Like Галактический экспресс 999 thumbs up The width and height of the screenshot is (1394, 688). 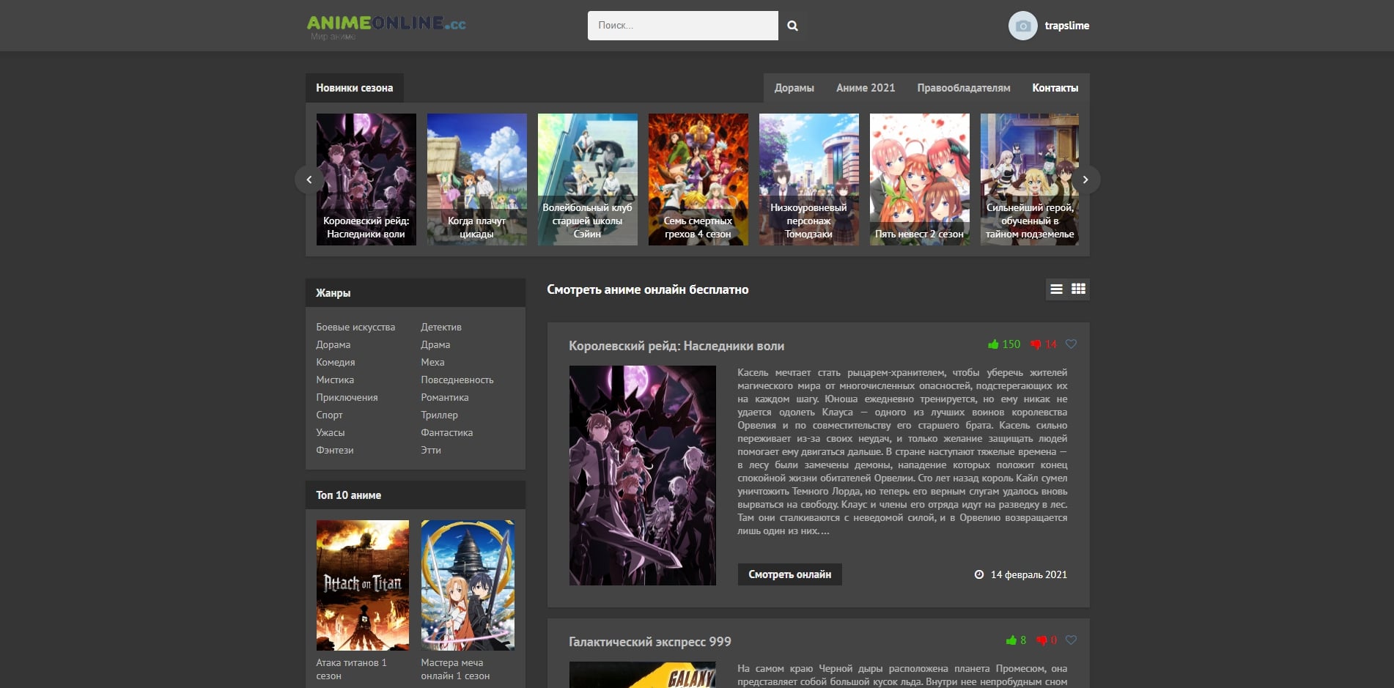1011,640
